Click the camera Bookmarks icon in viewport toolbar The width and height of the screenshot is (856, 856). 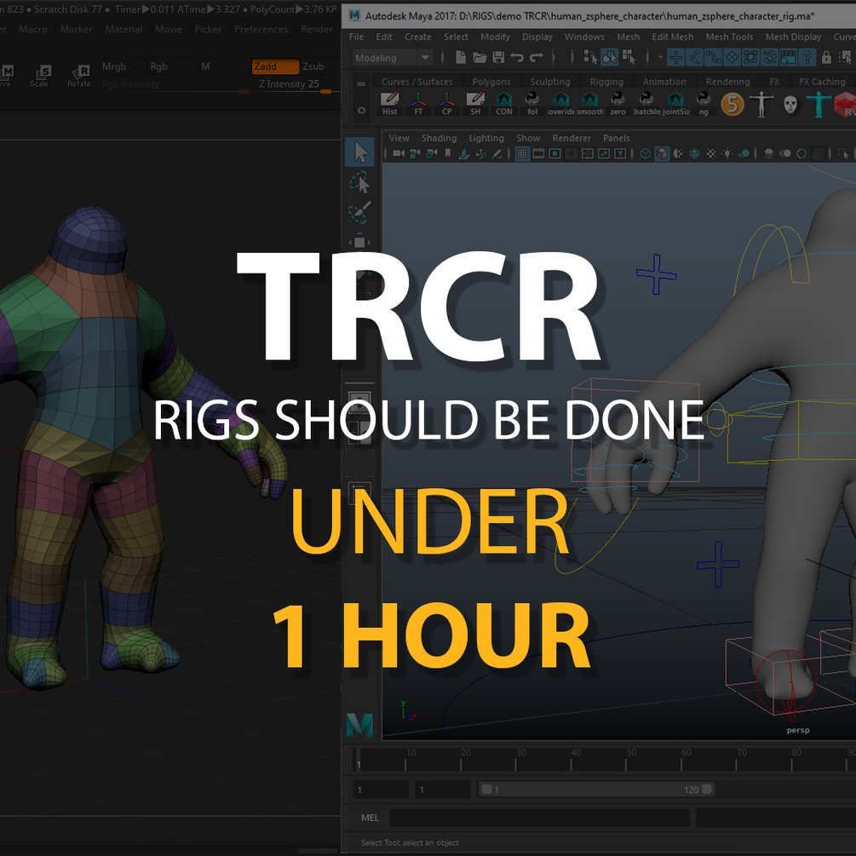[x=448, y=154]
